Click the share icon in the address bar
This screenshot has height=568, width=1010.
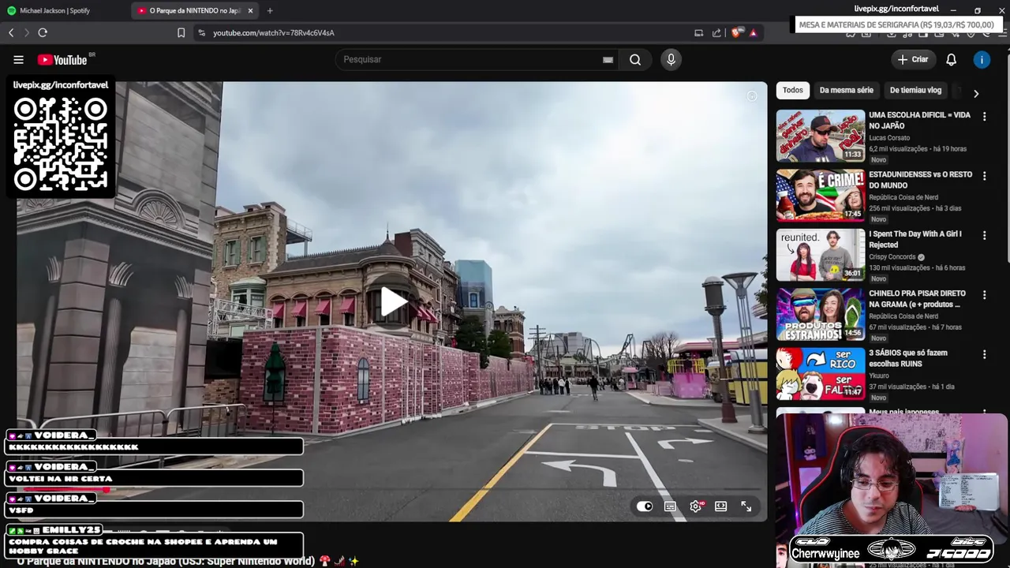coord(716,32)
